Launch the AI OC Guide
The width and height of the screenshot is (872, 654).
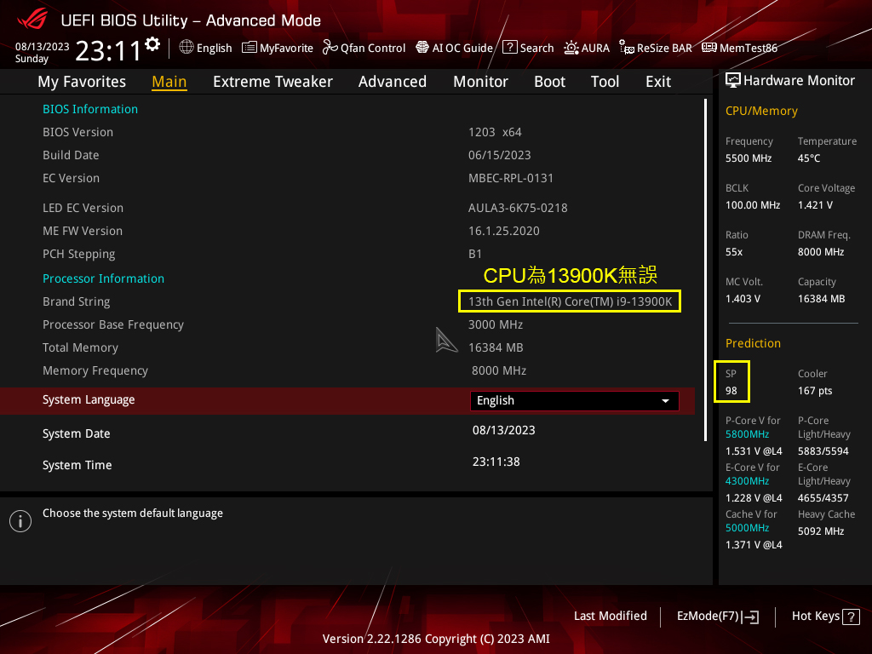454,48
